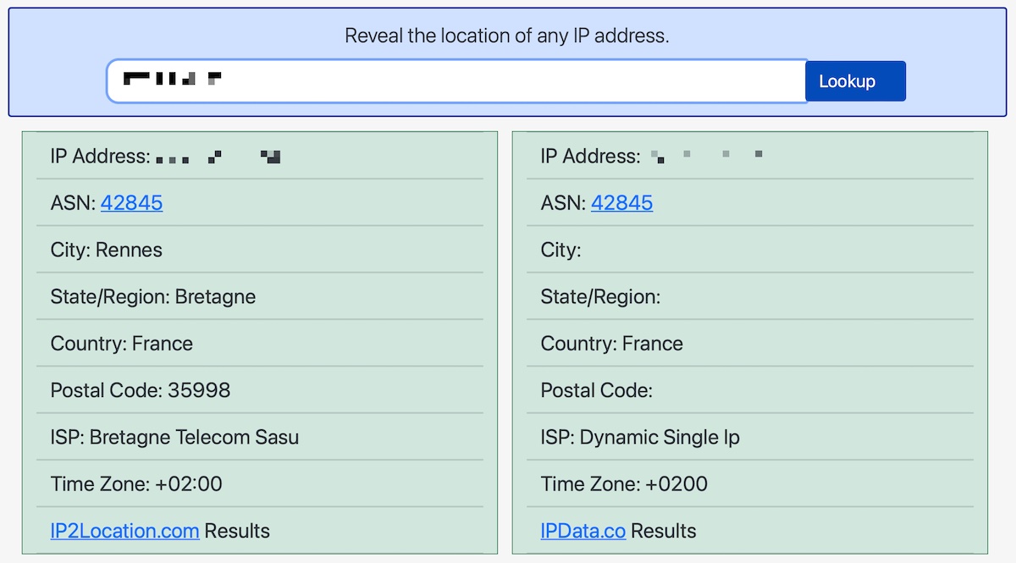The height and width of the screenshot is (563, 1016).
Task: Click the IP Address row in IPData card
Action: pyautogui.click(x=750, y=156)
